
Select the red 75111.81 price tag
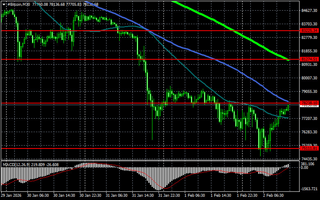[309, 148]
